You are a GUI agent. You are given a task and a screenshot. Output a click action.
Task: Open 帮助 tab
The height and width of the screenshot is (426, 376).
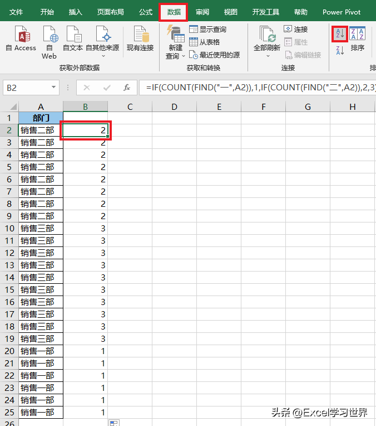pos(300,12)
